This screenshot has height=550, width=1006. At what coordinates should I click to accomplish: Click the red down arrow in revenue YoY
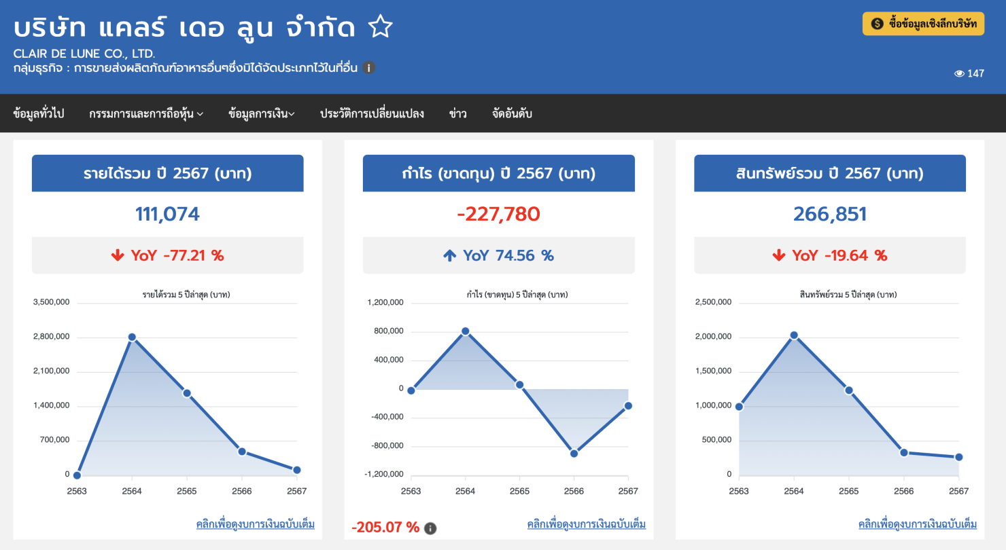[x=118, y=256]
